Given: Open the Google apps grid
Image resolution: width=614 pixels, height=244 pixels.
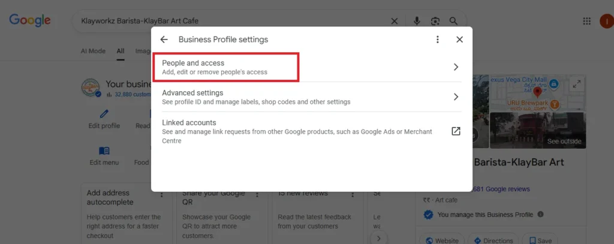Looking at the screenshot, I should (x=587, y=21).
